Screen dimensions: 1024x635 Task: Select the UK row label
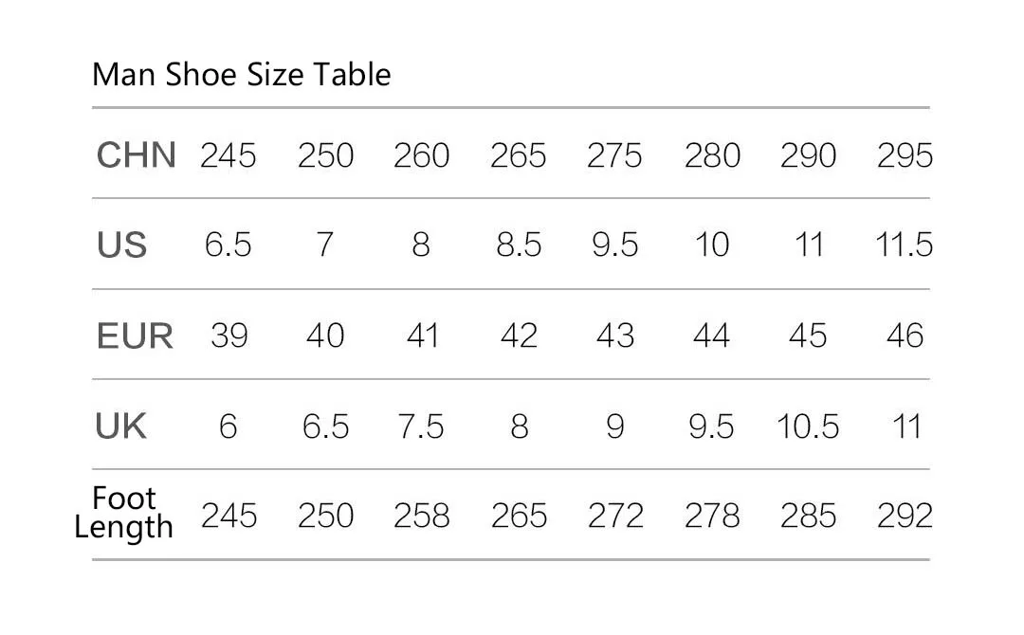click(x=120, y=426)
